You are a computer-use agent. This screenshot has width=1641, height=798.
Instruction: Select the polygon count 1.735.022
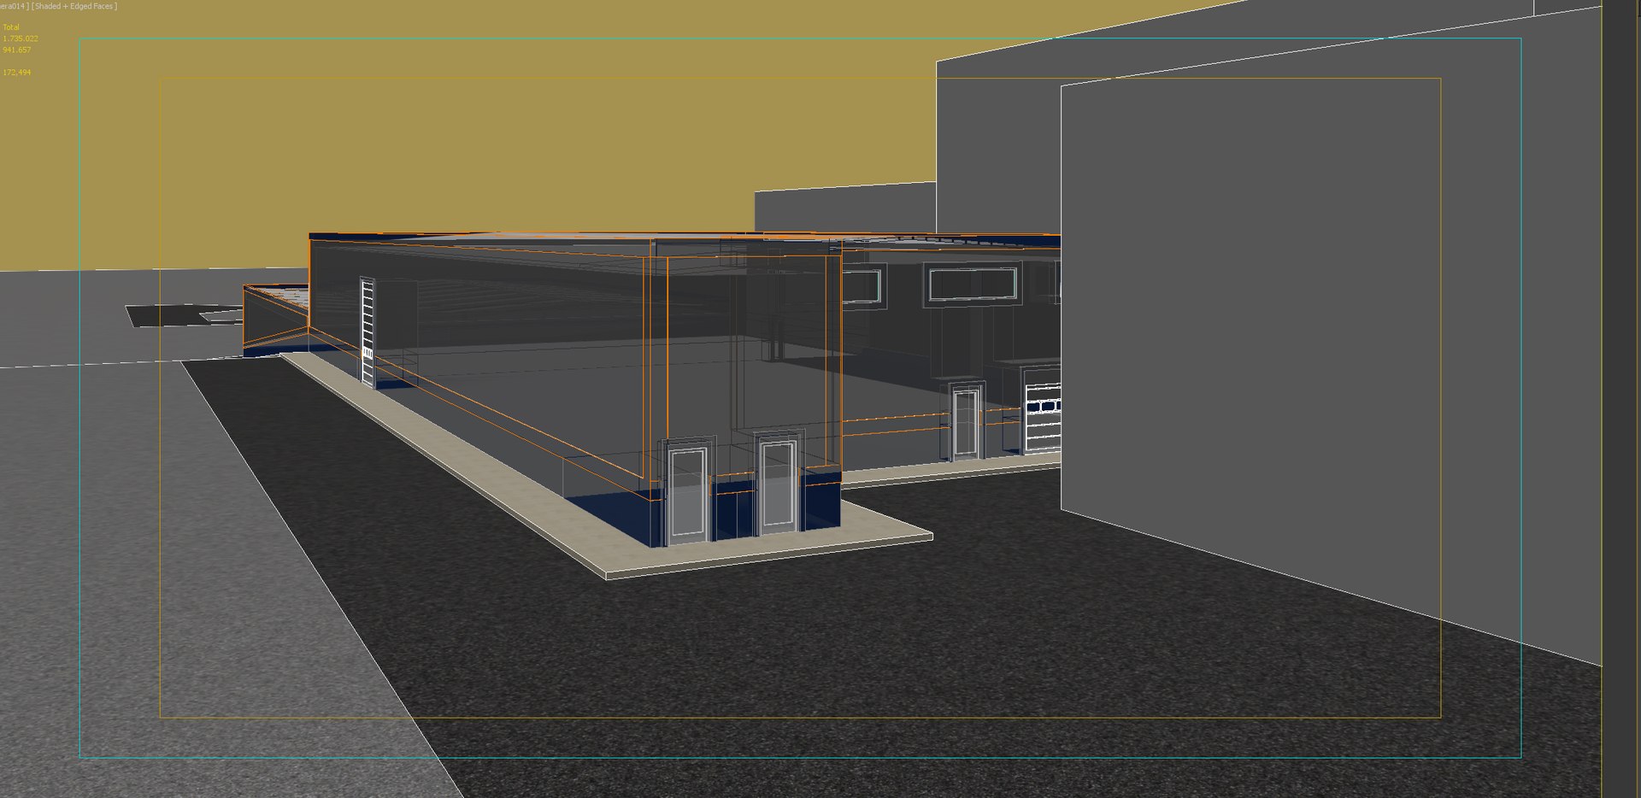(21, 38)
